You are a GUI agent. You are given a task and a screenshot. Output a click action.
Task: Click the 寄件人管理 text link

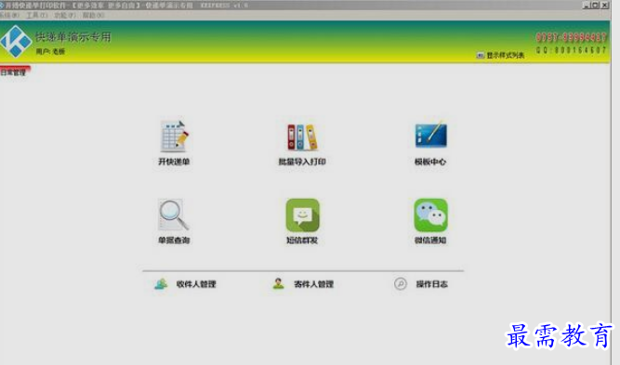click(x=313, y=284)
